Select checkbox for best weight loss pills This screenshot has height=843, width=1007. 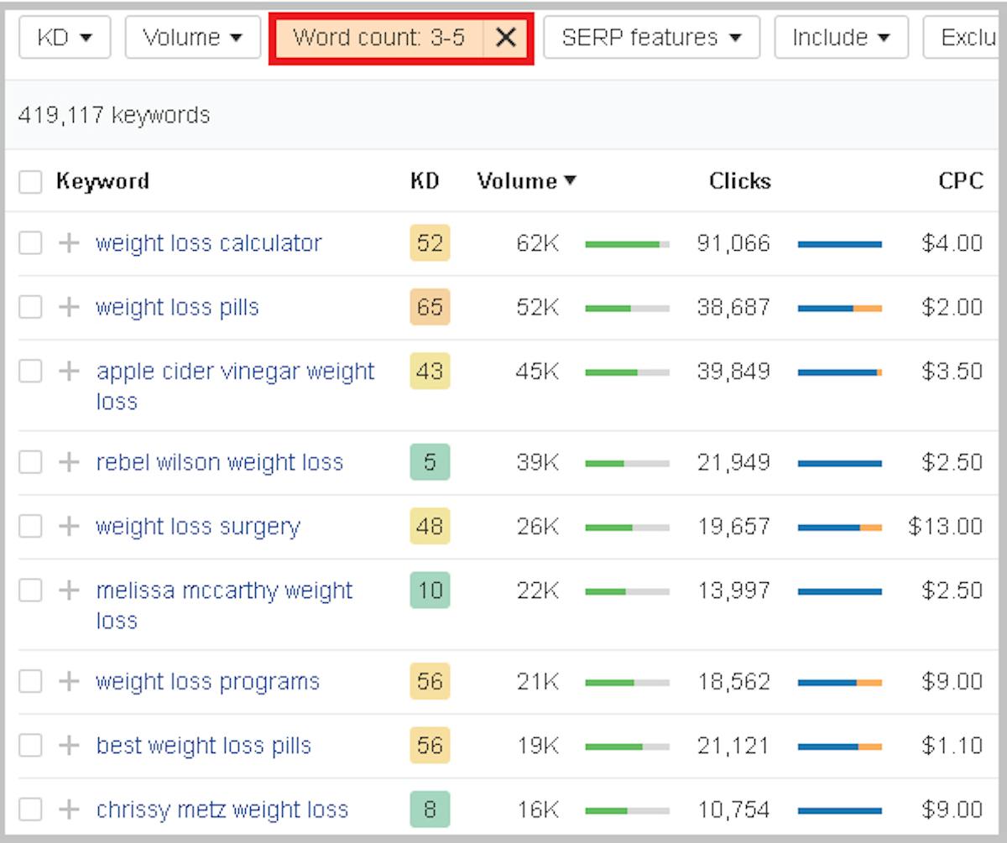pos(30,745)
